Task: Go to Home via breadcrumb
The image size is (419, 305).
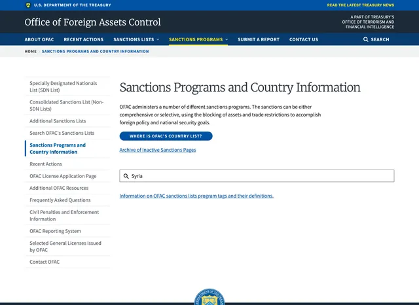Action: pyautogui.click(x=30, y=51)
